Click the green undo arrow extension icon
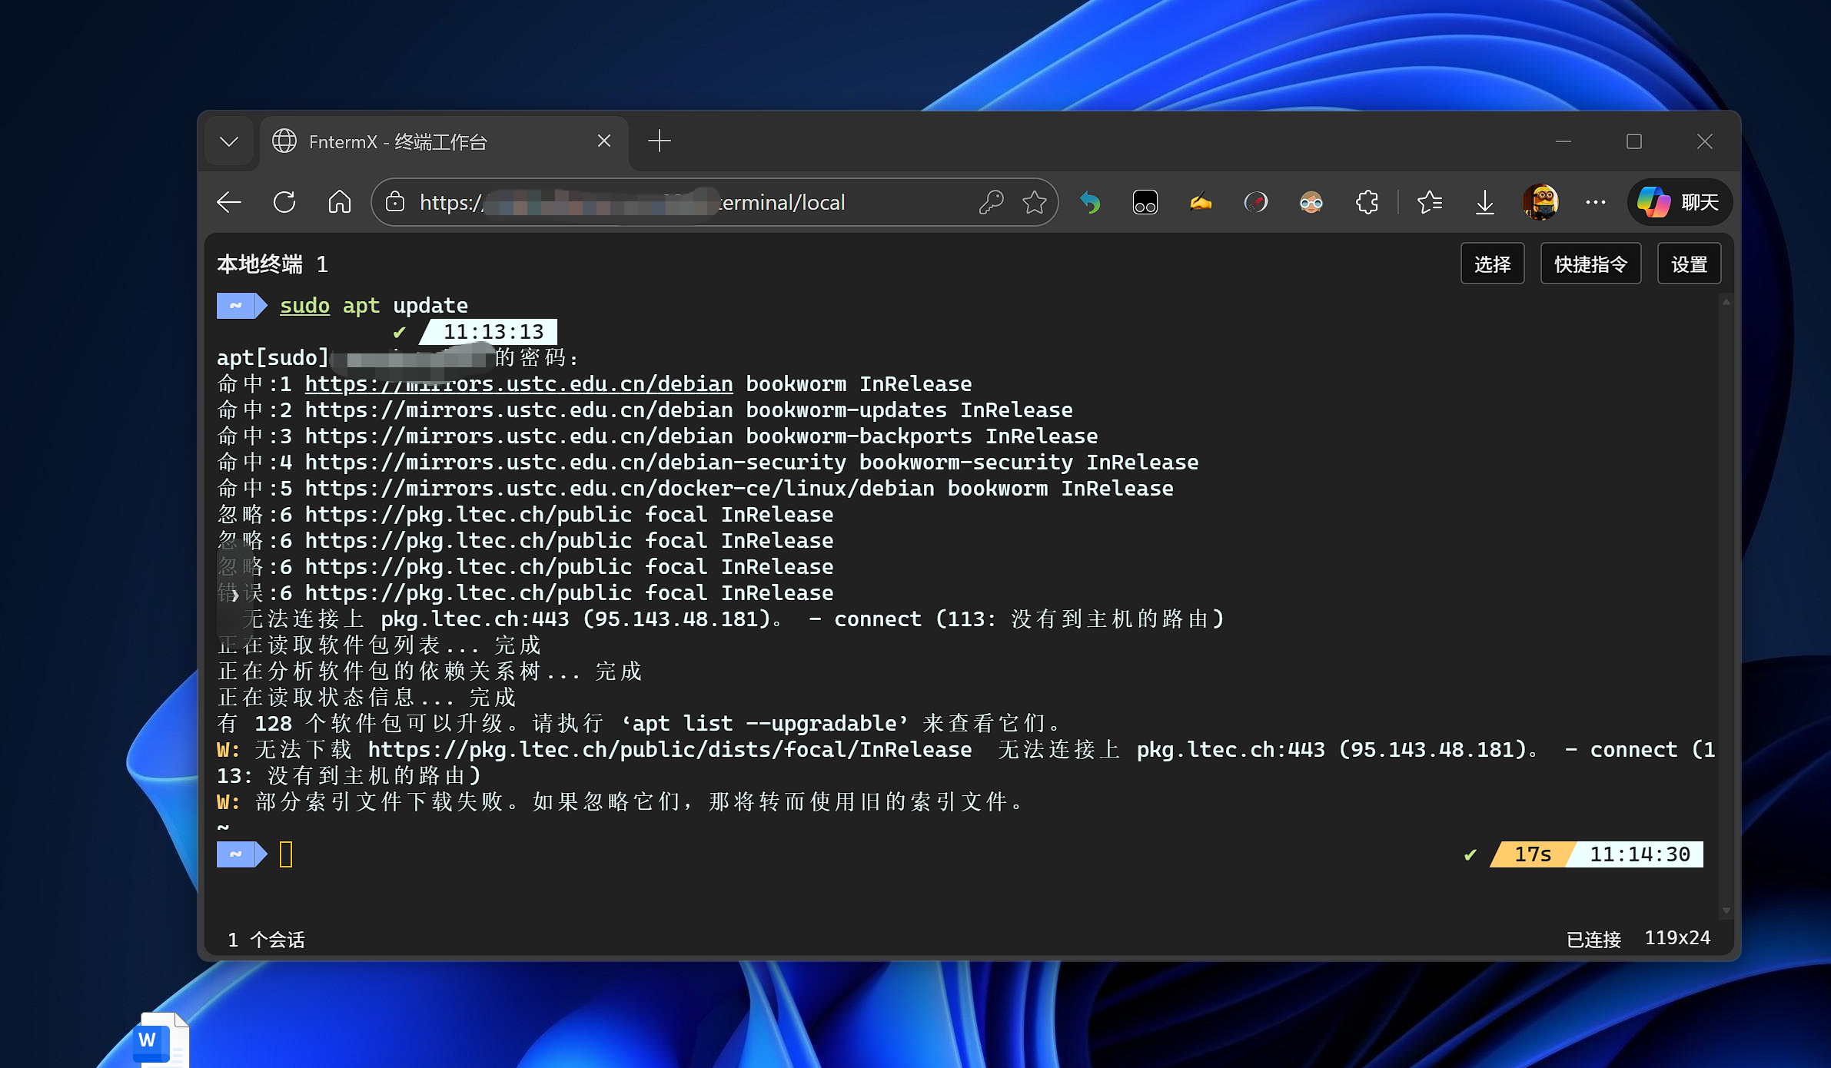This screenshot has height=1068, width=1831. point(1090,203)
